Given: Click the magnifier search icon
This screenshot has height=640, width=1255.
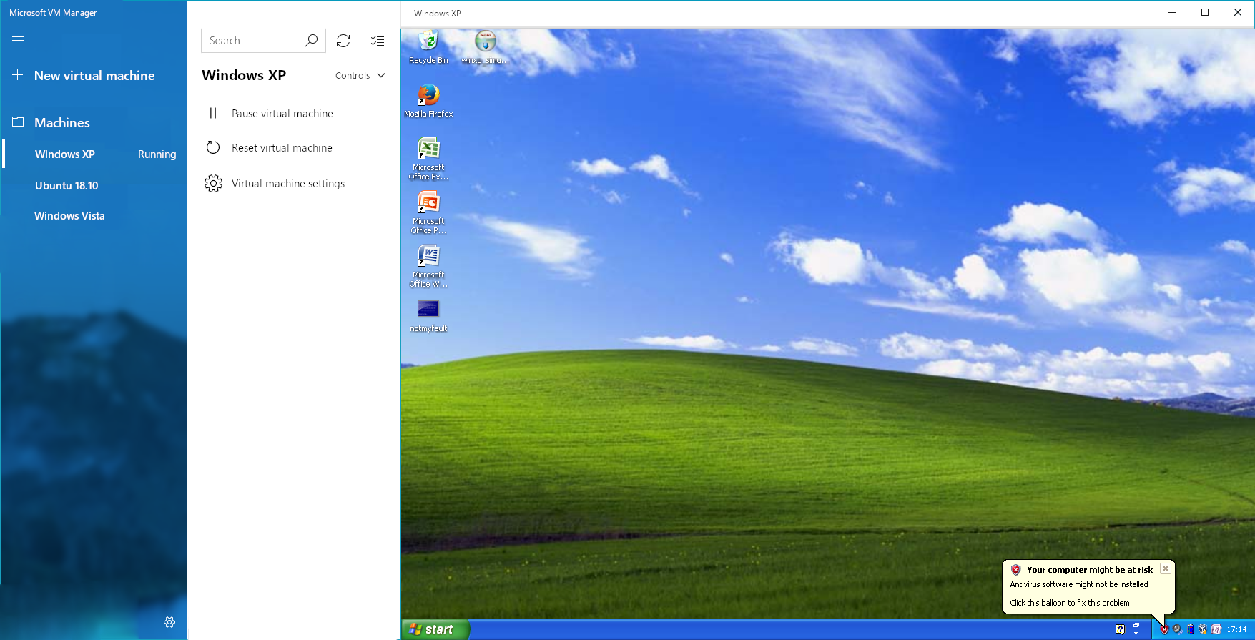Looking at the screenshot, I should coord(311,41).
